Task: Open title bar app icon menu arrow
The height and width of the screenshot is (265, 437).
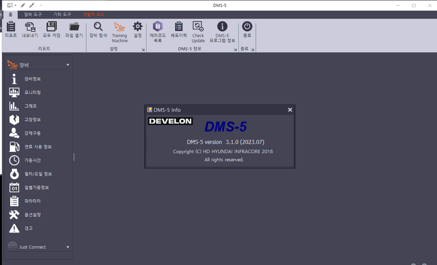Action: click(15, 5)
